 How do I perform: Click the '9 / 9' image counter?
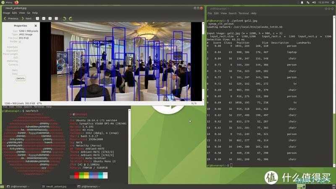point(194,103)
